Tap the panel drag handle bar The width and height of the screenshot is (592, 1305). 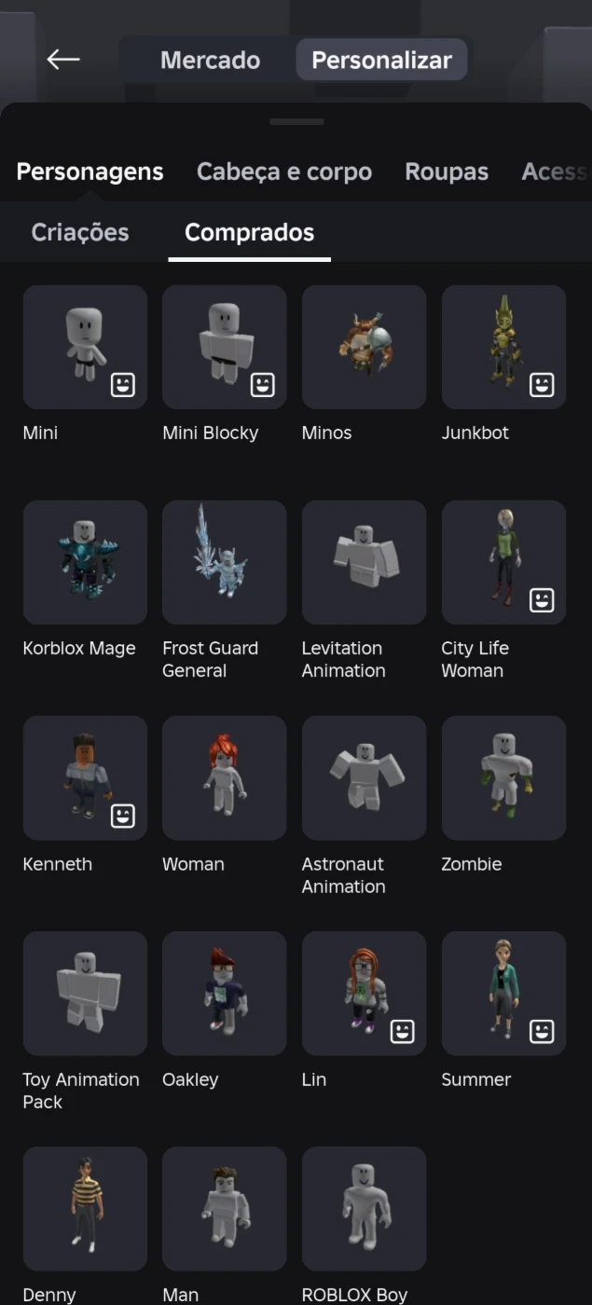coord(296,121)
